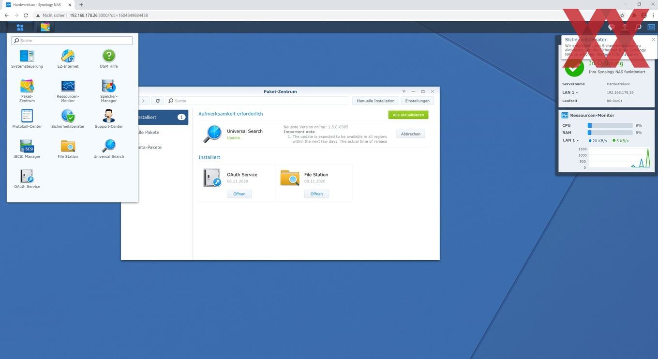This screenshot has width=658, height=359.
Task: Click update count badge on Installiert
Action: pyautogui.click(x=181, y=117)
